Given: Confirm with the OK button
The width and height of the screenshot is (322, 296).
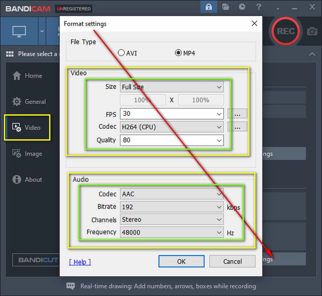Looking at the screenshot, I should (x=182, y=261).
